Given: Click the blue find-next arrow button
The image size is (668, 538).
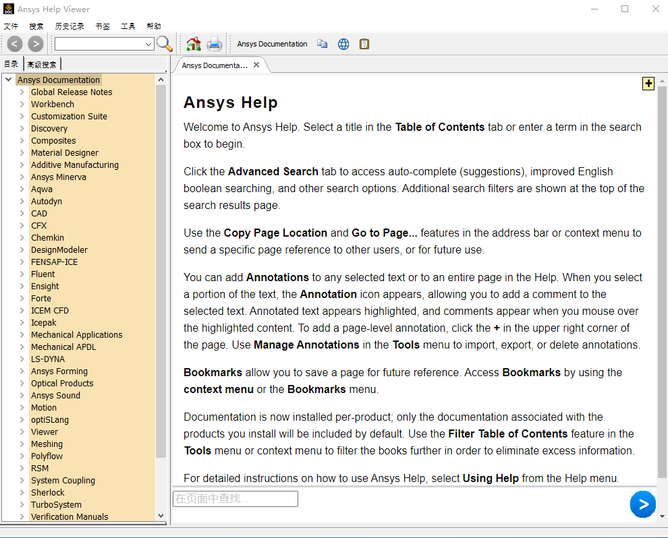Looking at the screenshot, I should click(642, 504).
